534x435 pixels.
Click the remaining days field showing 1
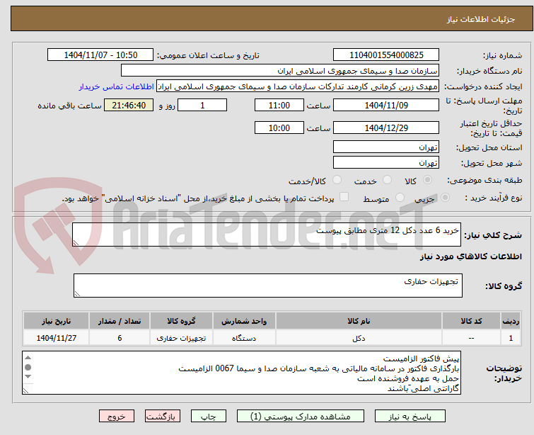point(202,105)
